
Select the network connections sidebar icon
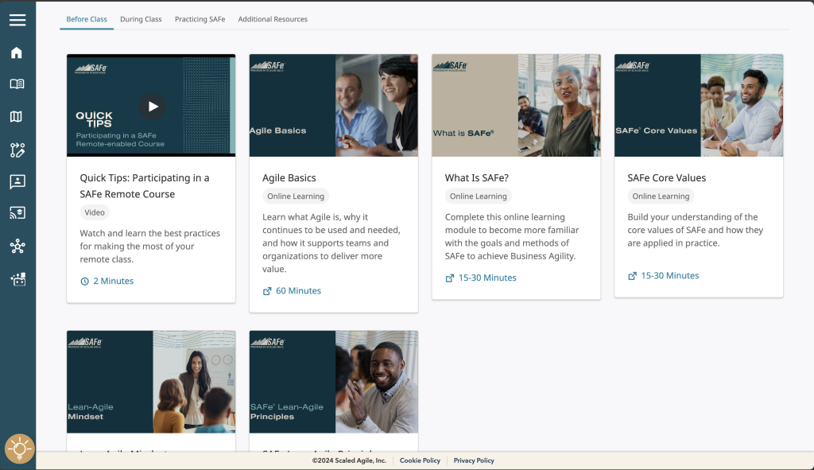(x=17, y=246)
